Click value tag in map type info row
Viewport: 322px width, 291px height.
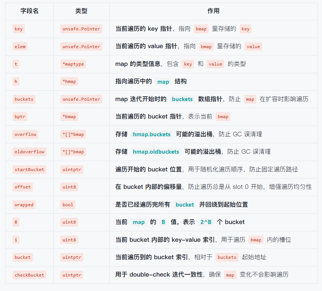coord(215,64)
